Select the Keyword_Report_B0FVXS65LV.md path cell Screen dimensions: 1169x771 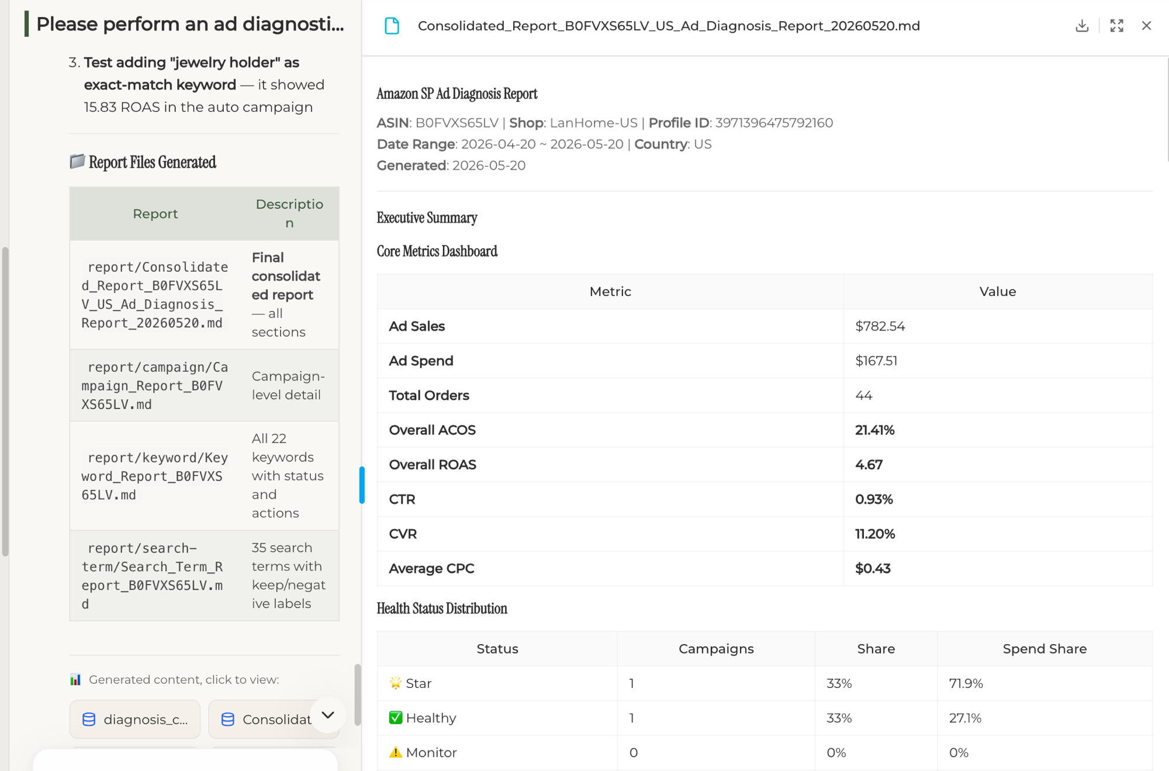[155, 476]
